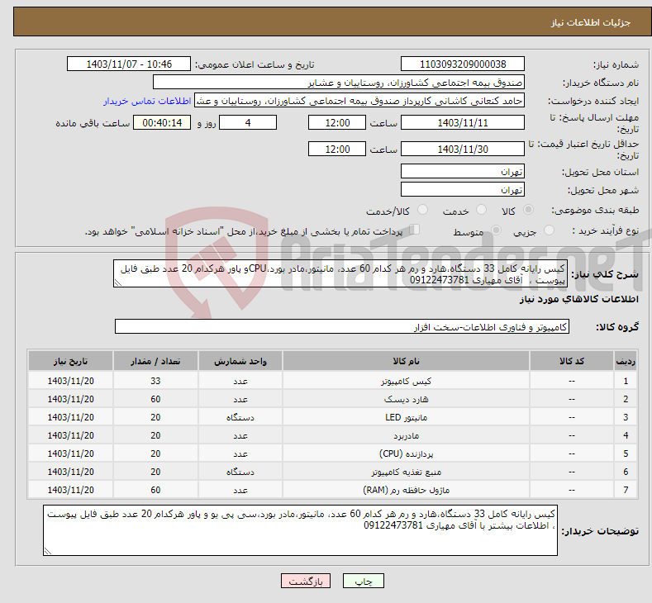
Task: Click quantity 60 in RAM module row
Action: point(155,490)
